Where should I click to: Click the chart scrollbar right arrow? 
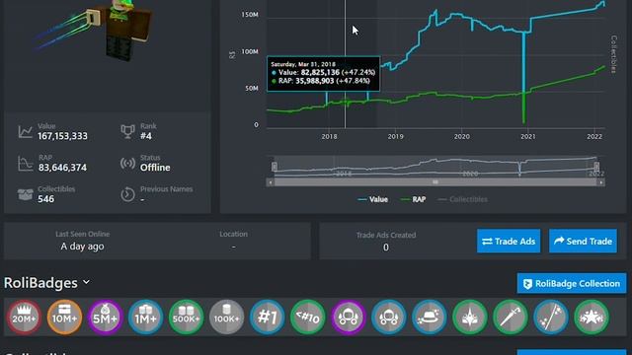point(601,182)
